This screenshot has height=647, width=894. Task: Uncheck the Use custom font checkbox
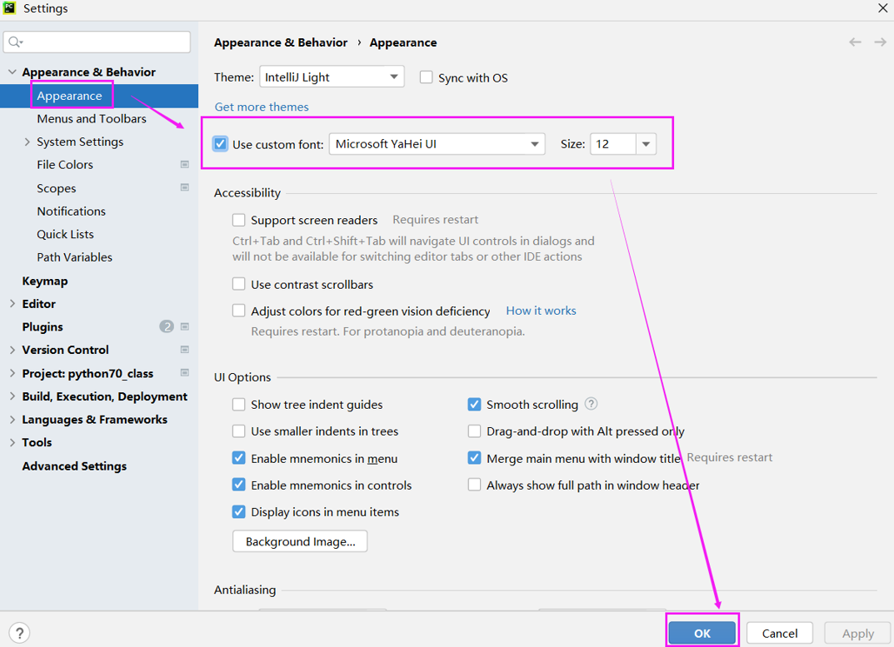pyautogui.click(x=221, y=144)
